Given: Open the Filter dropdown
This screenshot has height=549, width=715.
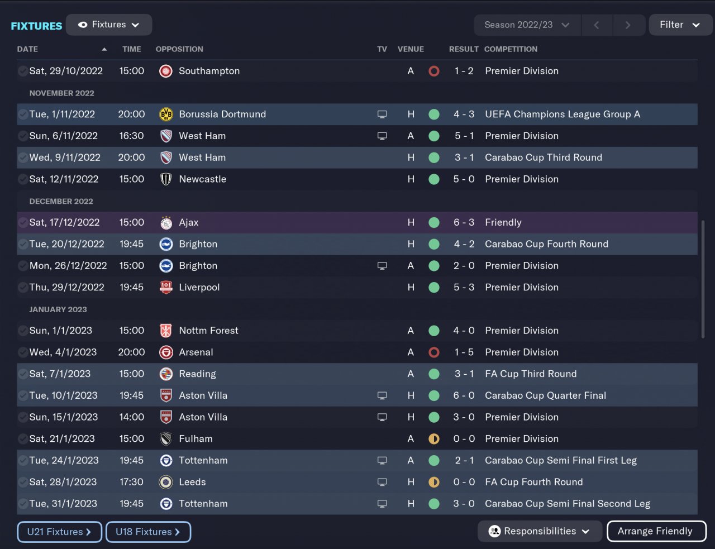Looking at the screenshot, I should coord(680,25).
